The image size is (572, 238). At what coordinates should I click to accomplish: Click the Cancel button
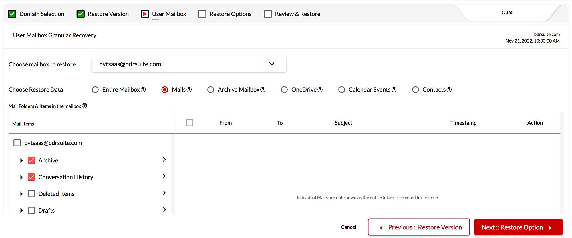tap(349, 227)
